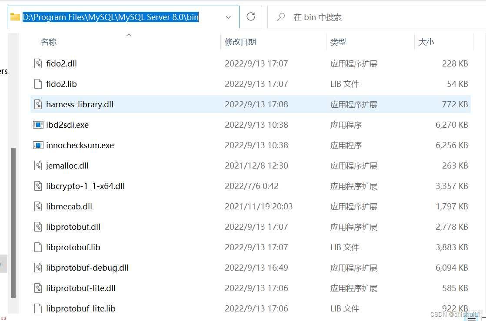Click date 2022/7/6 0:42
Viewport: 486px width, 321px height.
click(252, 186)
